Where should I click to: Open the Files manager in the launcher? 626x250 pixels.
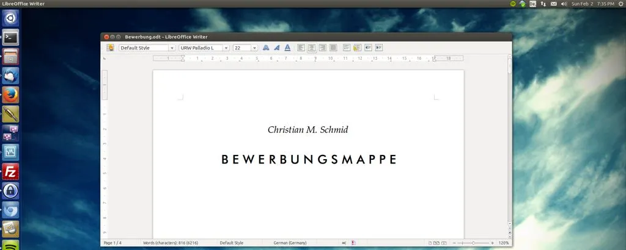coord(10,56)
